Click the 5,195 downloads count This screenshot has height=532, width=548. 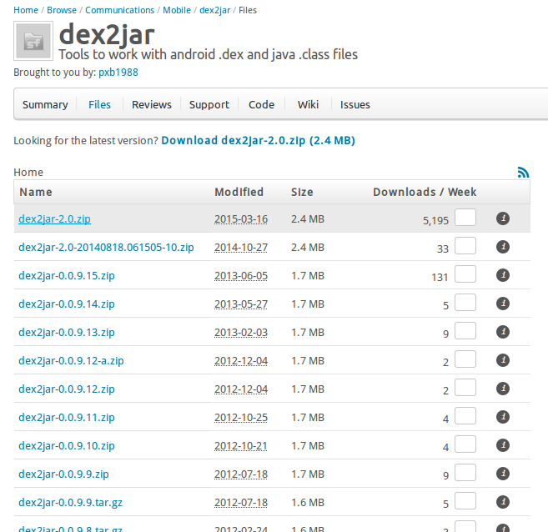pyautogui.click(x=435, y=220)
